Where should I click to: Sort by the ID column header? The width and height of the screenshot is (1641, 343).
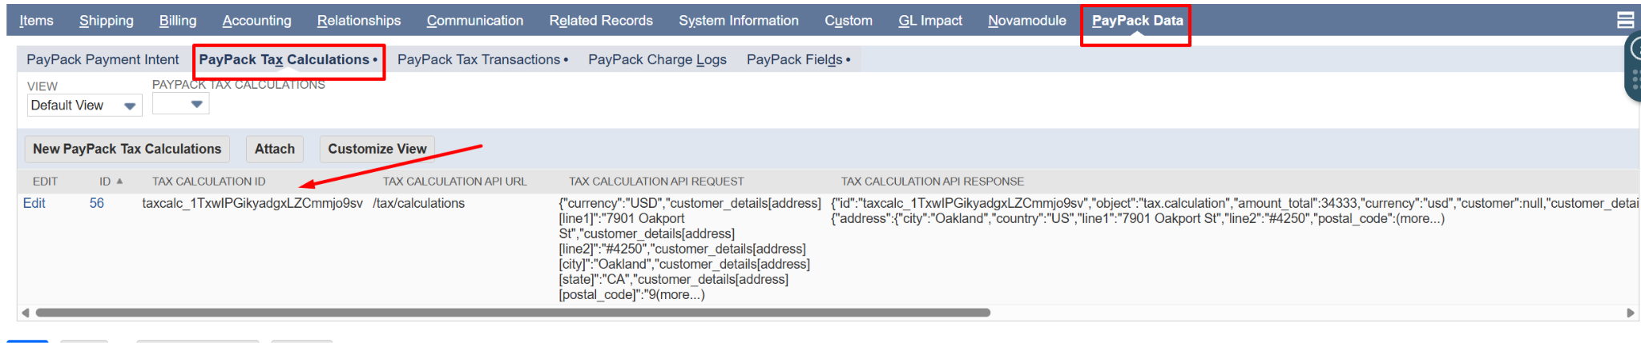click(111, 181)
